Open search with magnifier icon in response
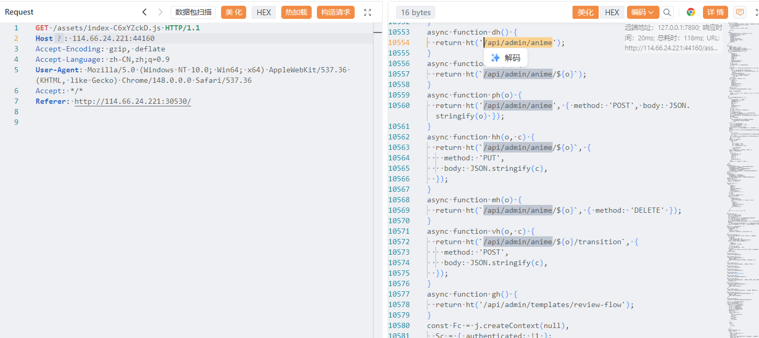Image resolution: width=759 pixels, height=338 pixels. coord(667,12)
